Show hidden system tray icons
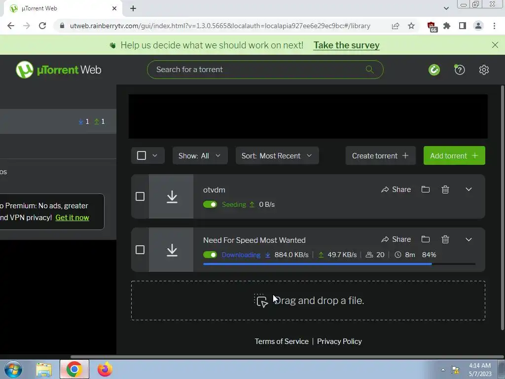This screenshot has width=505, height=379. [x=443, y=370]
